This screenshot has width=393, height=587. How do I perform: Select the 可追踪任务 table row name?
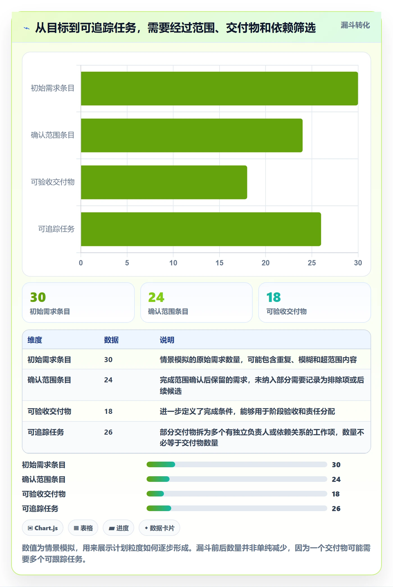[x=46, y=432]
